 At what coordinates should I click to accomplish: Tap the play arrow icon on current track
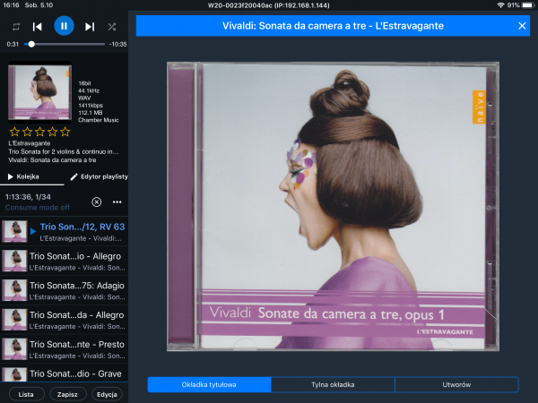[x=33, y=232]
